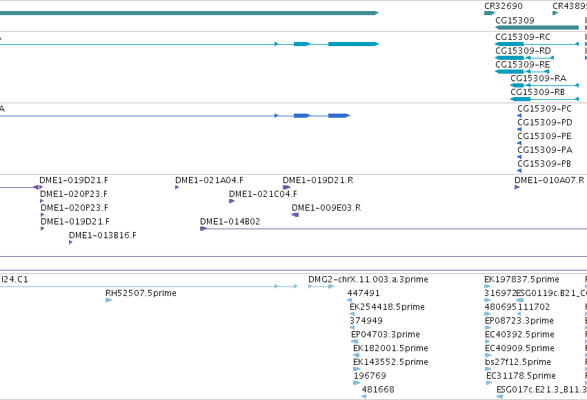Click the RH52507.5prime EST glyph

coord(108,300)
